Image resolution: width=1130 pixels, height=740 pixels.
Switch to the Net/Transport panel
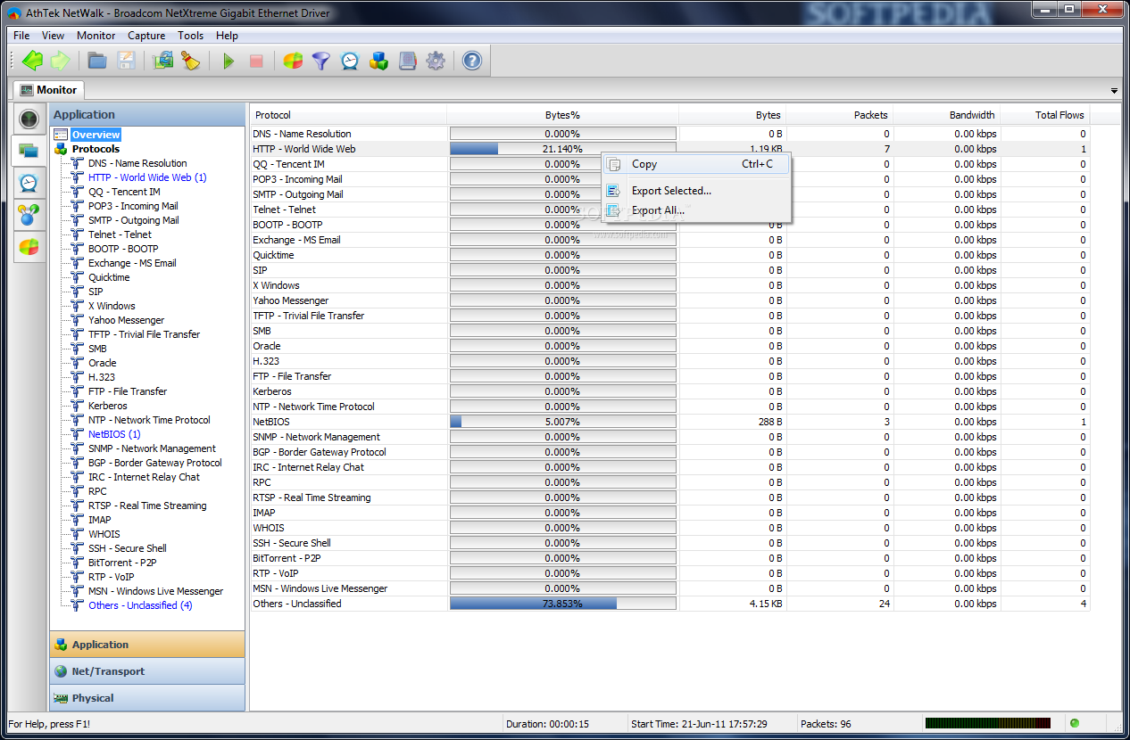coord(147,671)
